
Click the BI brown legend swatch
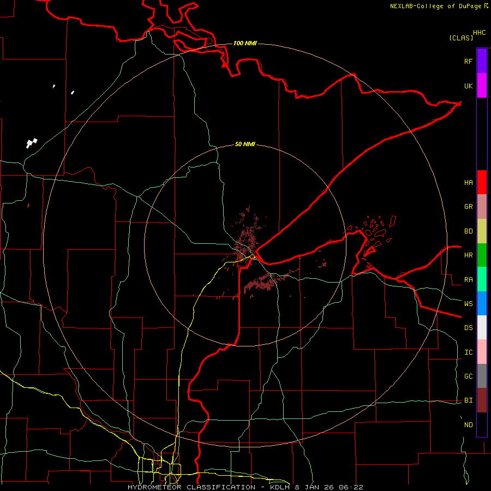coord(482,400)
